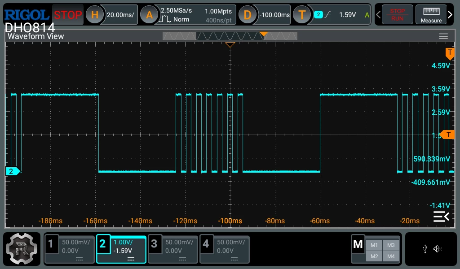The image size is (460, 269).
Task: Select channel 2 1.00V/ scale readout
Action: [x=123, y=242]
